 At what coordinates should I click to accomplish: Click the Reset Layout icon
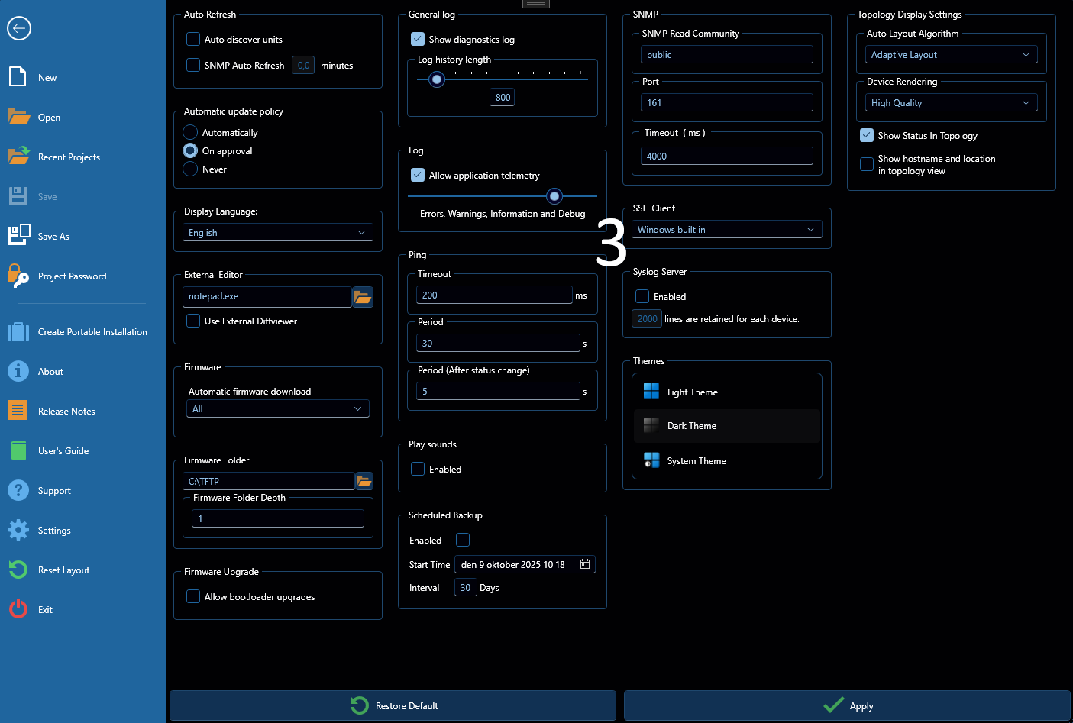click(17, 570)
